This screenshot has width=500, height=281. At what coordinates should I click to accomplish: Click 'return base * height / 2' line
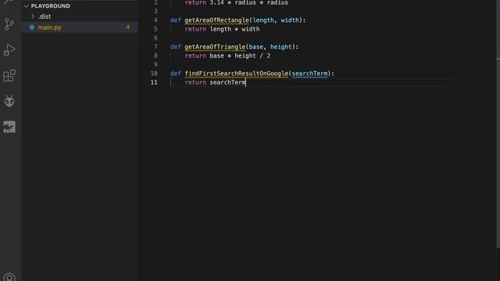pyautogui.click(x=227, y=55)
